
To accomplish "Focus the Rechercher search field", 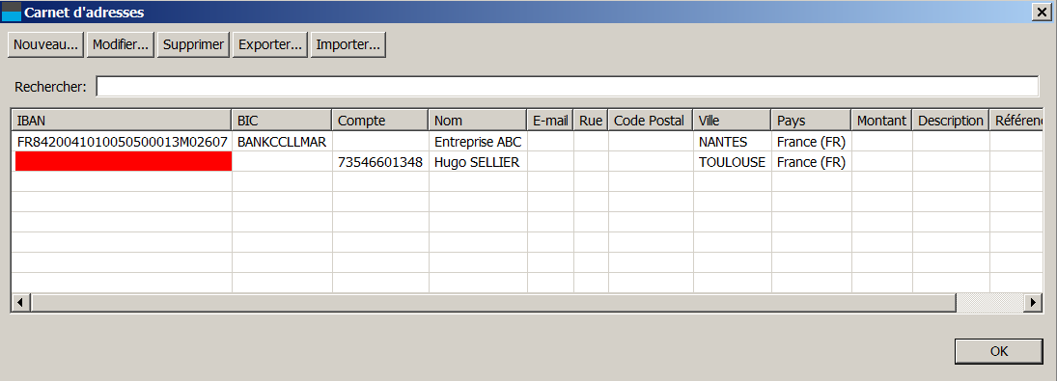I will click(x=567, y=87).
